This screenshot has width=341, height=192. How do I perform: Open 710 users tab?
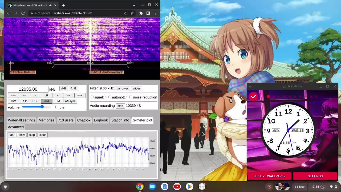[66, 120]
